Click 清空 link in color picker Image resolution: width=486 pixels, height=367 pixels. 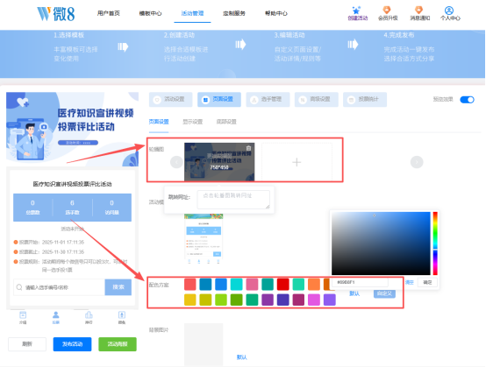[x=410, y=282]
